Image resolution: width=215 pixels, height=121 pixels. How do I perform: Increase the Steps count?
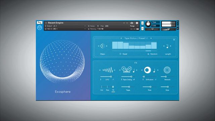107,46
